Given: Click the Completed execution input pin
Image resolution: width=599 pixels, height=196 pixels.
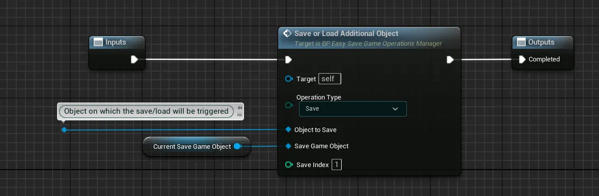Looking at the screenshot, I should pyautogui.click(x=522, y=59).
